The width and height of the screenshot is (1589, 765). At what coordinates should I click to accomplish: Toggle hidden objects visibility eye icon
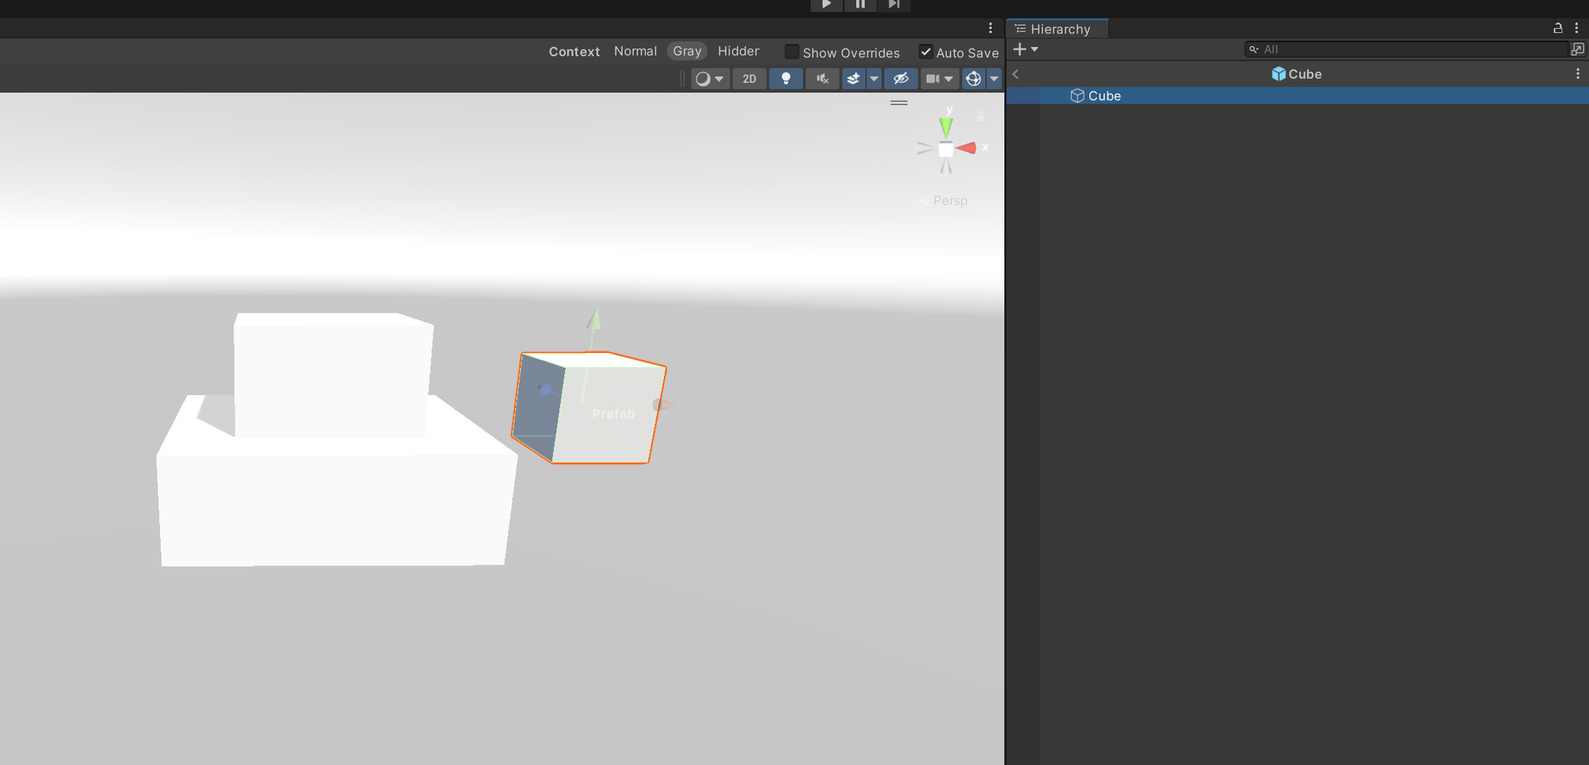(900, 79)
